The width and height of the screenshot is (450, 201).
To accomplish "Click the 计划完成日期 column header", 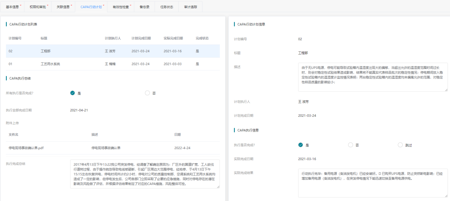I will [141, 38].
